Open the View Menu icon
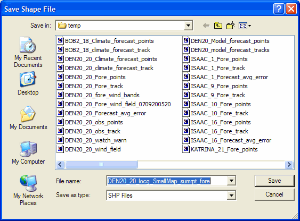This screenshot has height=221, width=300. (245, 25)
